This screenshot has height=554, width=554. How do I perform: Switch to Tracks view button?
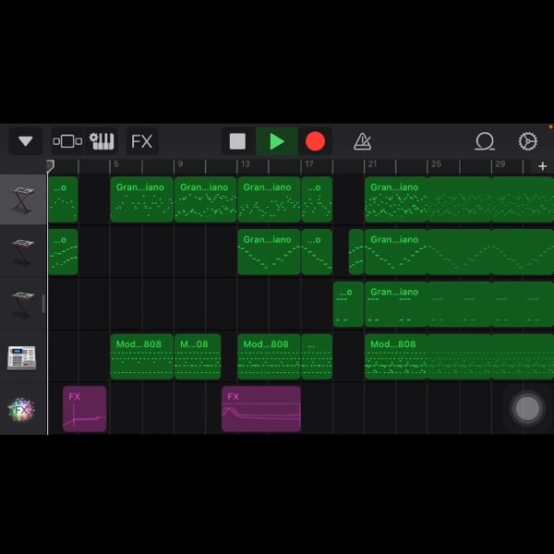coord(67,141)
